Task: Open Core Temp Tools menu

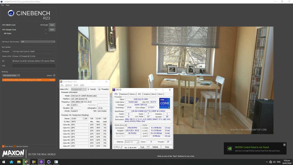Action: click(76, 85)
